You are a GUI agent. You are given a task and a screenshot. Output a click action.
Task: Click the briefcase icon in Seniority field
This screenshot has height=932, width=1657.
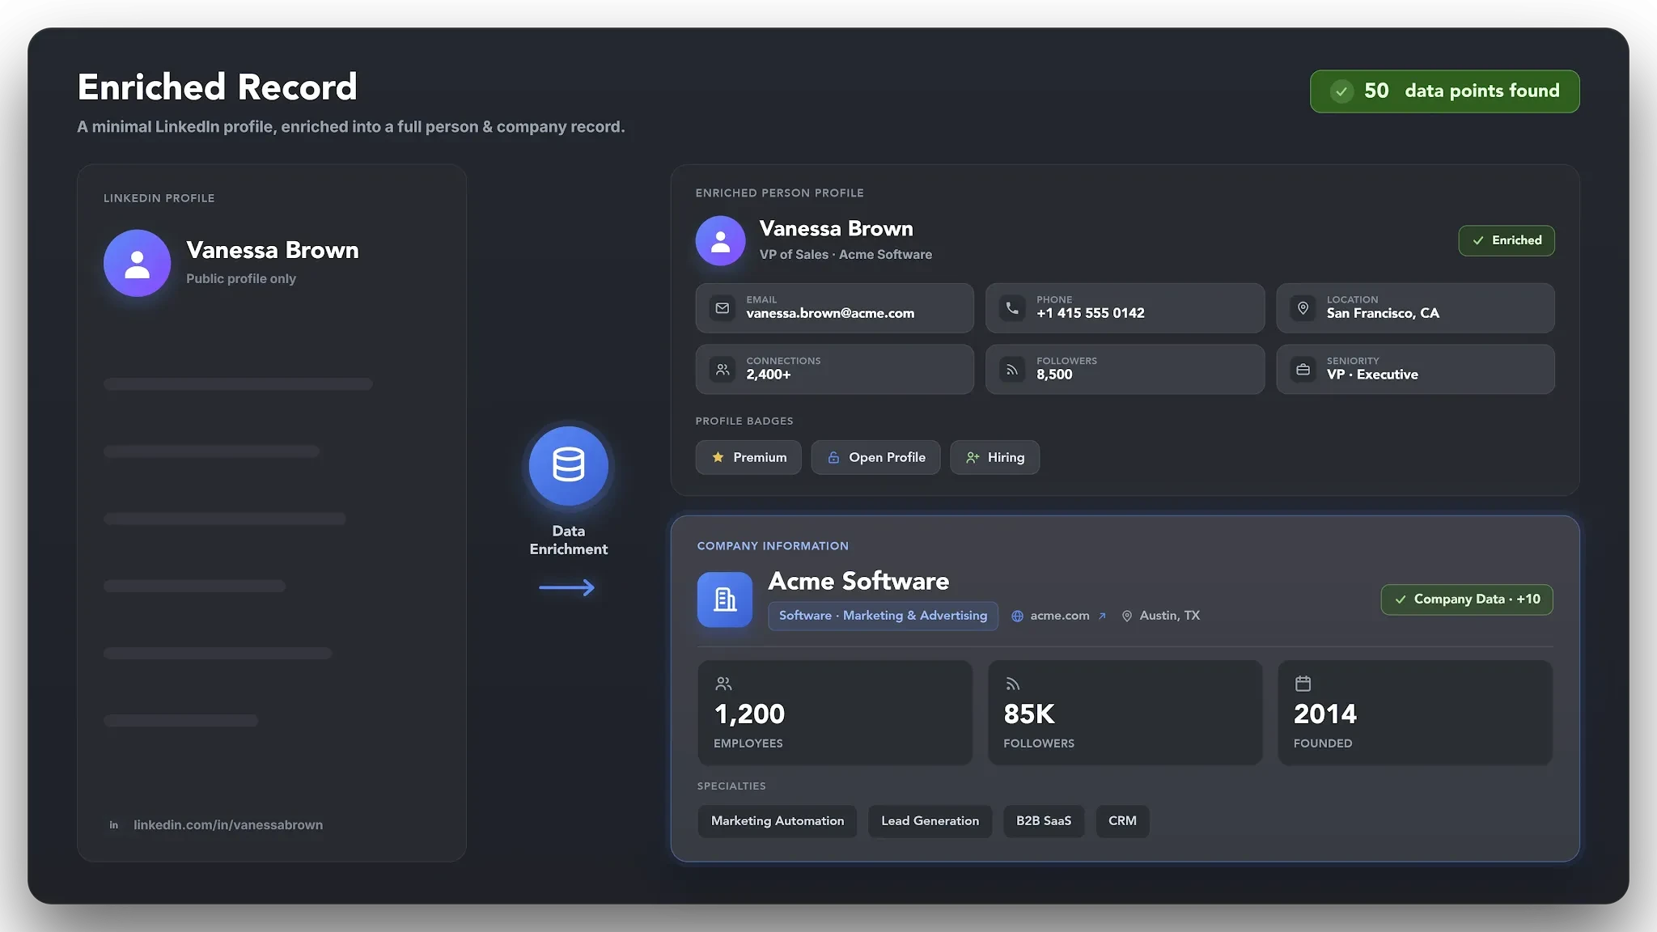click(x=1303, y=370)
